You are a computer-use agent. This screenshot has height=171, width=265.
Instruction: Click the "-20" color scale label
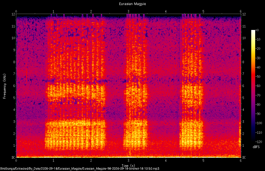[258, 49]
